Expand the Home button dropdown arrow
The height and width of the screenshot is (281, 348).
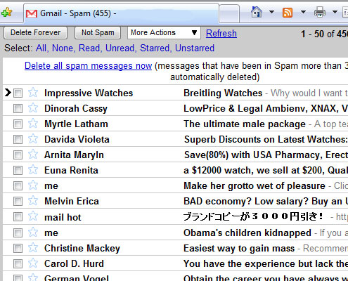(271, 12)
